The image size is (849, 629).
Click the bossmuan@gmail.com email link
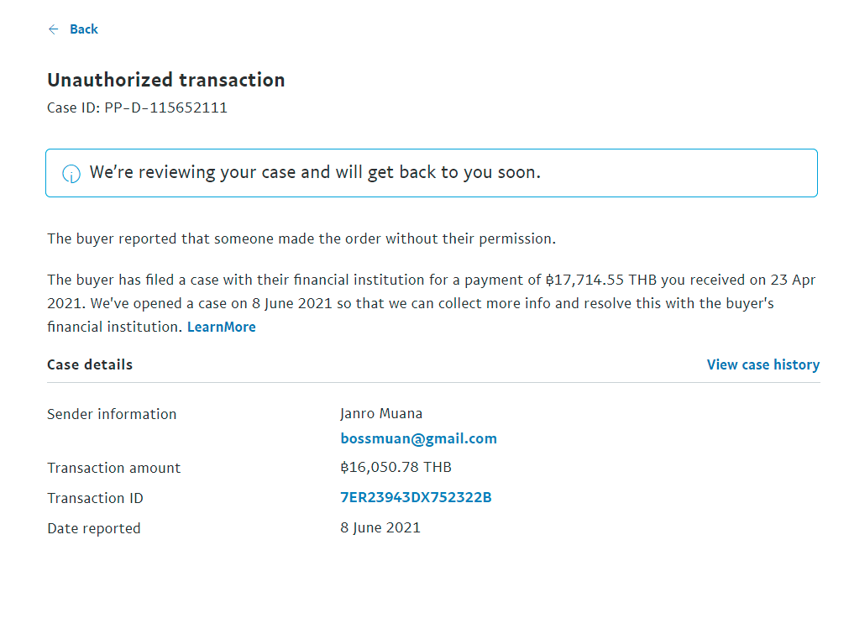(x=418, y=438)
